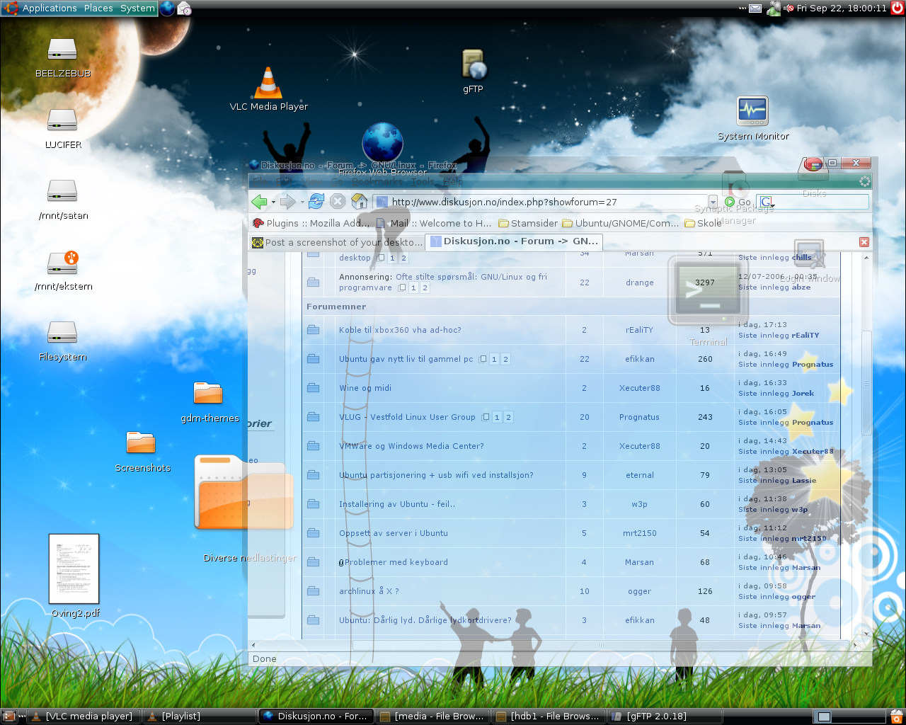Close the current Firefox tab with red X
The height and width of the screenshot is (725, 906).
[864, 242]
